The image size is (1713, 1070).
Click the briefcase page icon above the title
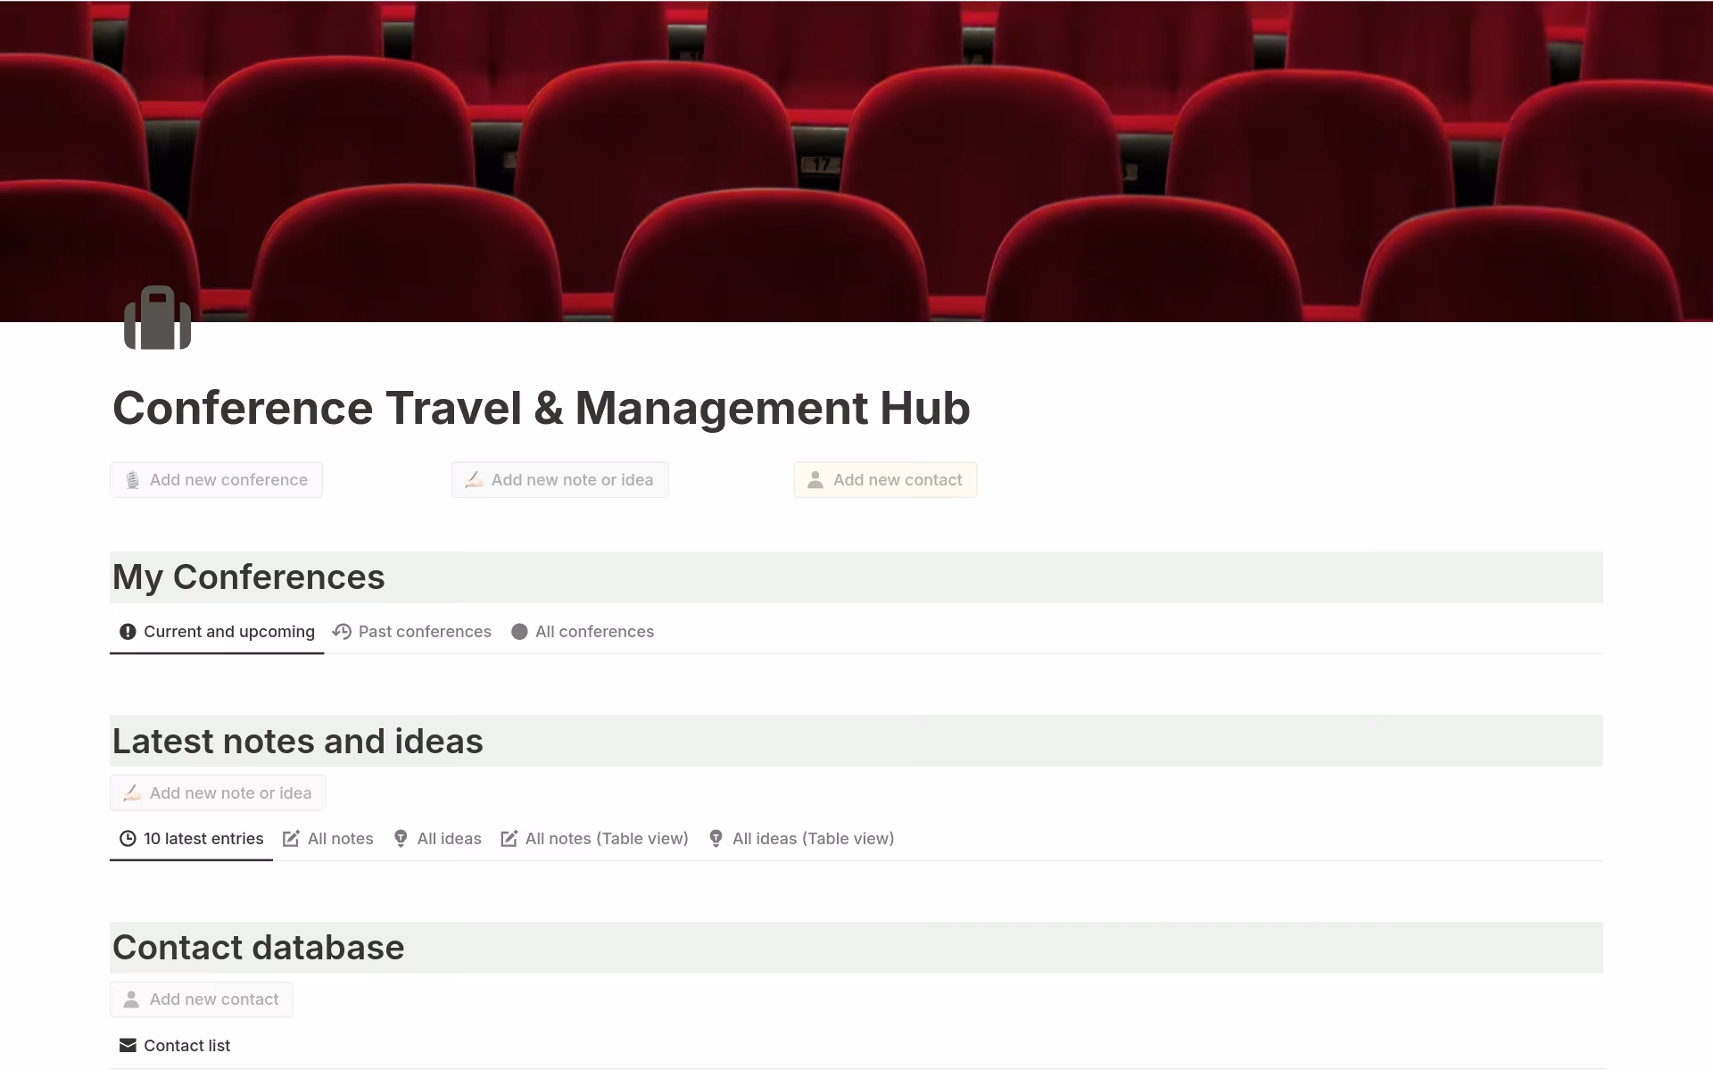coord(158,318)
